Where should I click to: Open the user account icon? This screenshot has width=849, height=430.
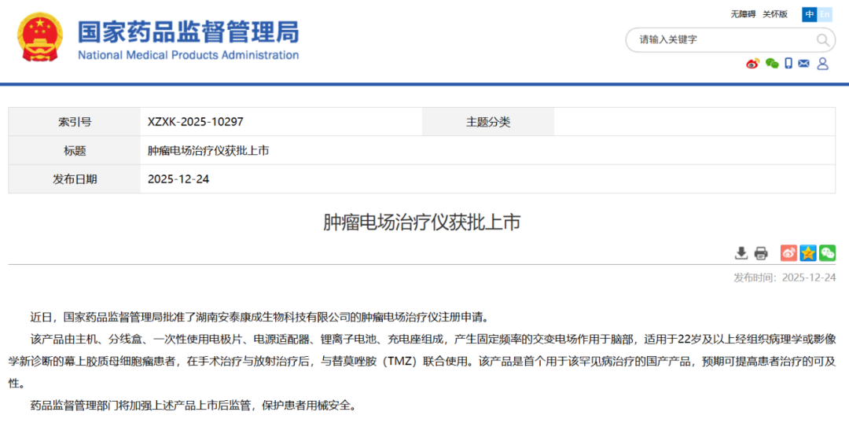pos(822,64)
